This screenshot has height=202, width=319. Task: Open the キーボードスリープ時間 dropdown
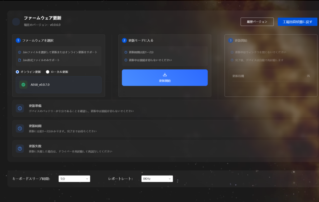[74, 179]
